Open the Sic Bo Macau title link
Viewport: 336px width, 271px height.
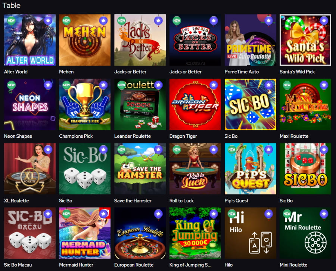coord(18,265)
